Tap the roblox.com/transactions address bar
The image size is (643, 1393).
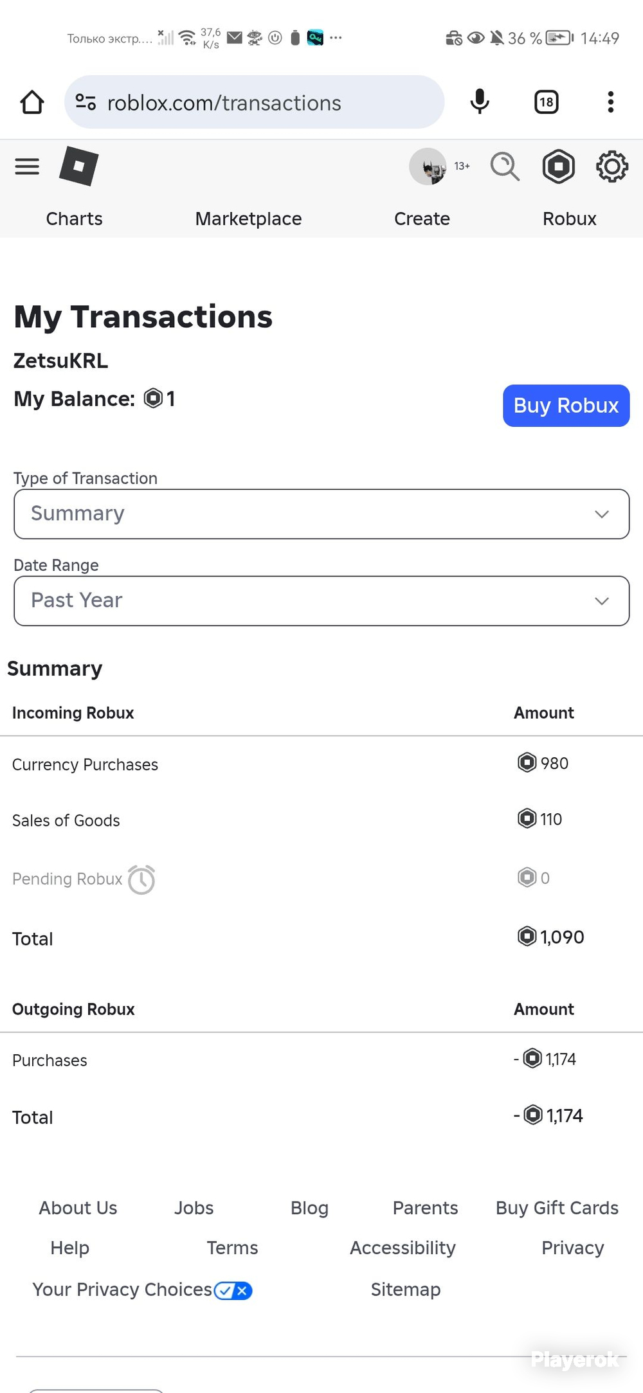click(254, 102)
